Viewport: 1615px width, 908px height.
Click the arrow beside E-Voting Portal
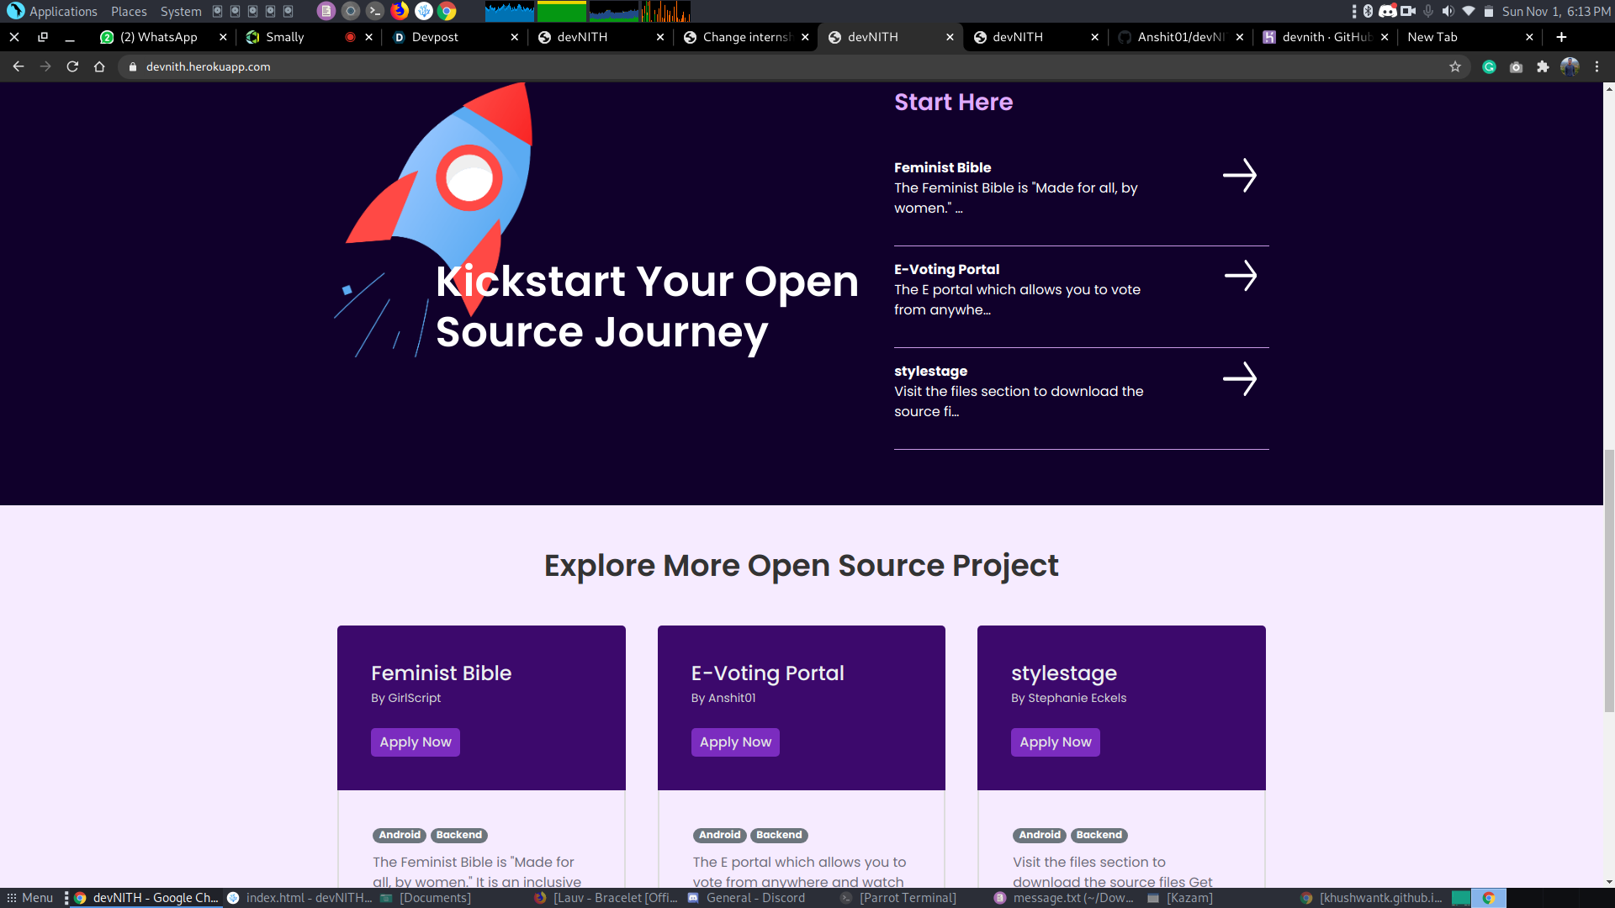1240,276
